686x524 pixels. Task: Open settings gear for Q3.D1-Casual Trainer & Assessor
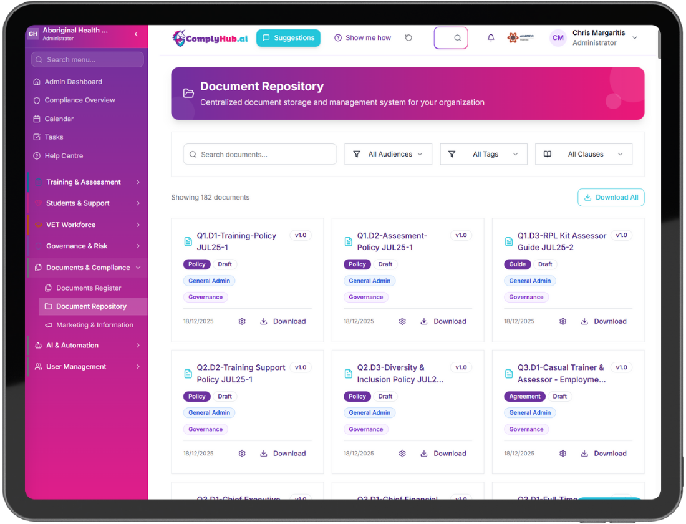(x=563, y=454)
